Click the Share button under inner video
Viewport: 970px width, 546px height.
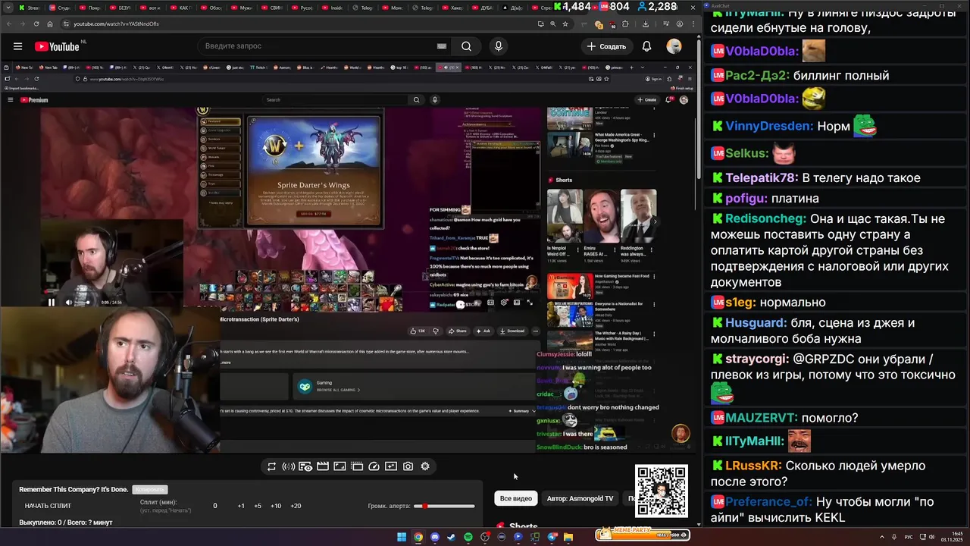pyautogui.click(x=457, y=331)
